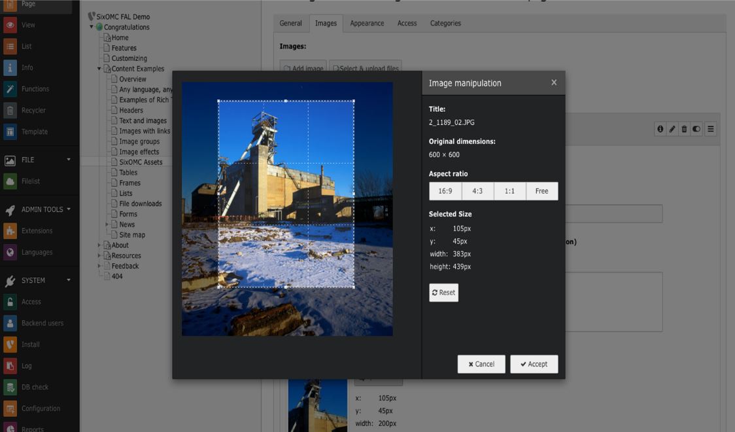Collapse the FILE module group
Screen dimensions: 735x432
tap(69, 160)
